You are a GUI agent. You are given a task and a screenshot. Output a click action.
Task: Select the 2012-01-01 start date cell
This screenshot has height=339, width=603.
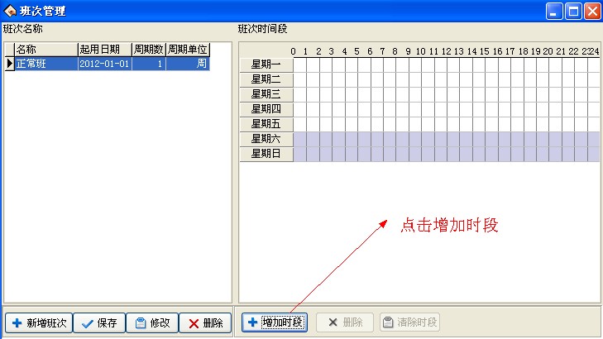pos(105,64)
